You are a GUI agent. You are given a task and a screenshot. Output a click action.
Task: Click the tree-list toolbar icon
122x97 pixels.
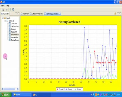(7, 9)
